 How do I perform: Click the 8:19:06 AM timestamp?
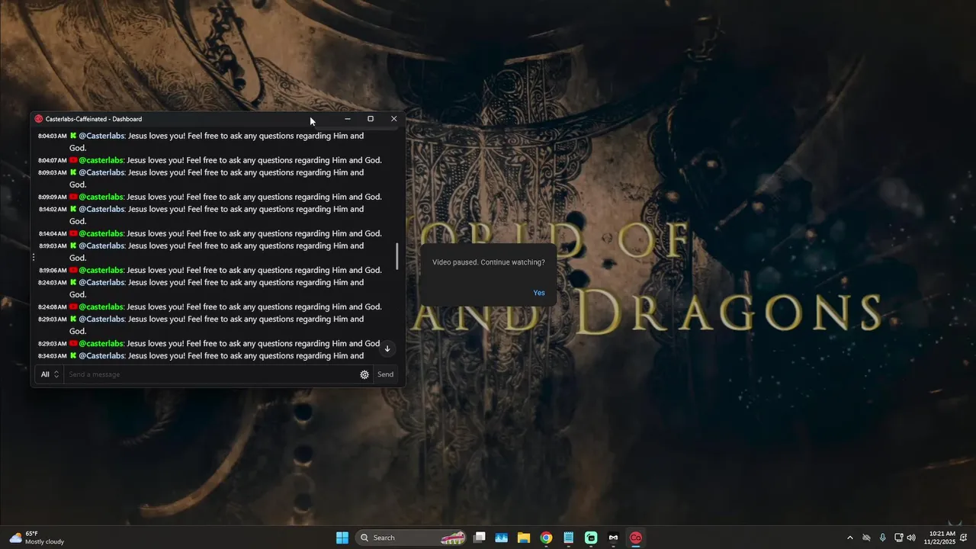pos(53,271)
